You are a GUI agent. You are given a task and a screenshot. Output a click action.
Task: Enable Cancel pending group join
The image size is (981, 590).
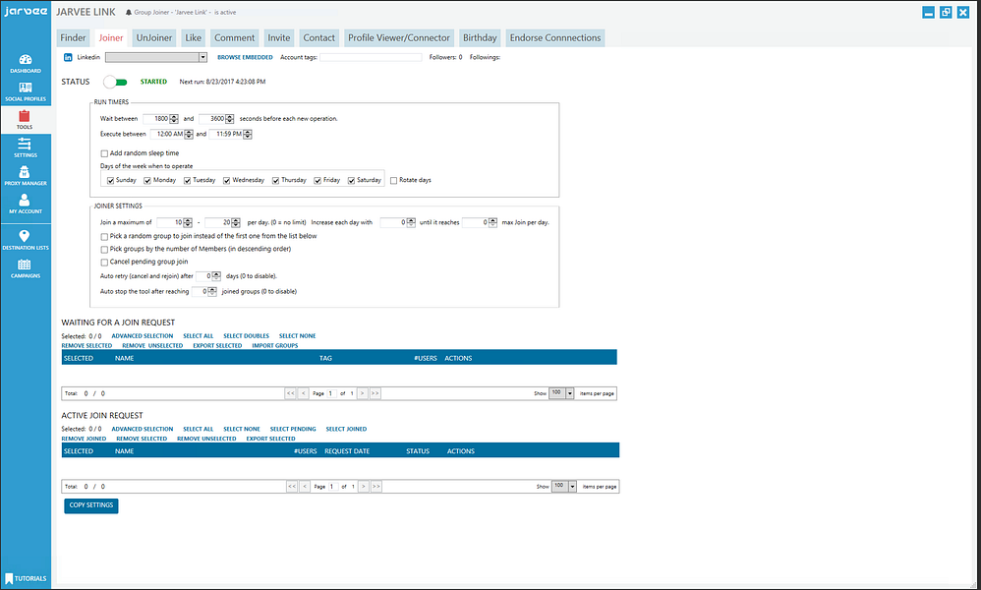104,263
